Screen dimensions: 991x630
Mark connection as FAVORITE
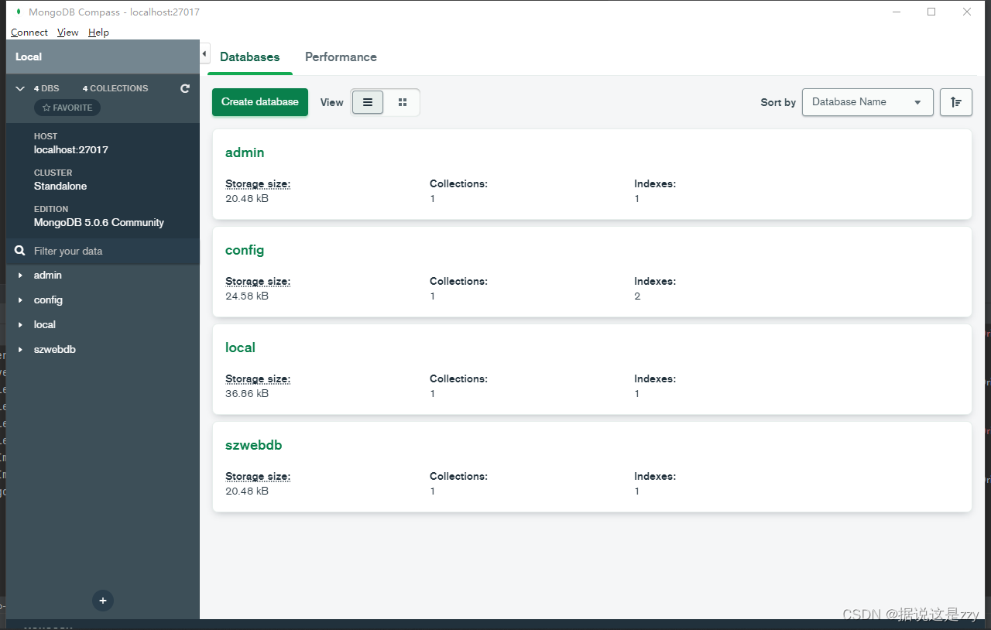tap(67, 108)
